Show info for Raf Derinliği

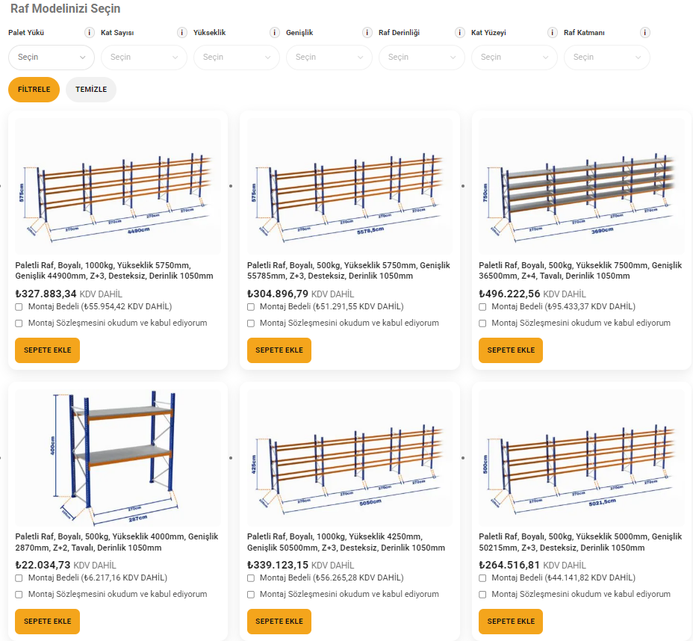pos(460,33)
